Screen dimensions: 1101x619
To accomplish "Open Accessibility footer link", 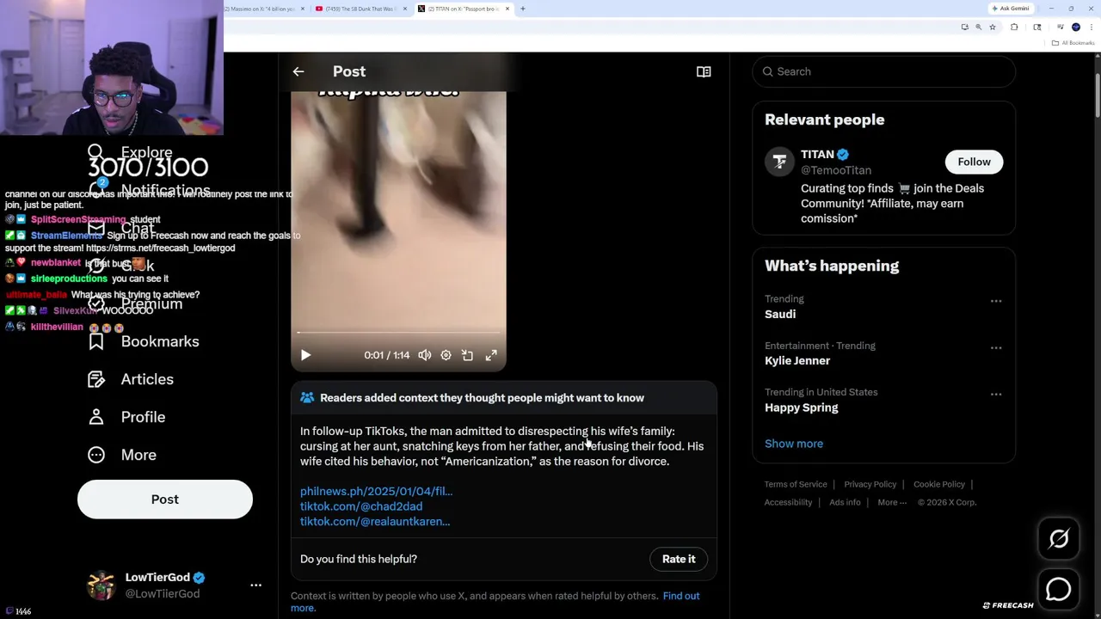I will [x=788, y=502].
